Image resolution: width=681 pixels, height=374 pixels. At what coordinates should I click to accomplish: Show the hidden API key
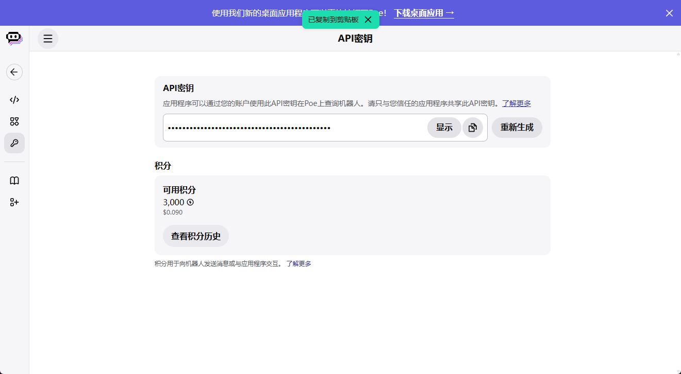(x=444, y=128)
